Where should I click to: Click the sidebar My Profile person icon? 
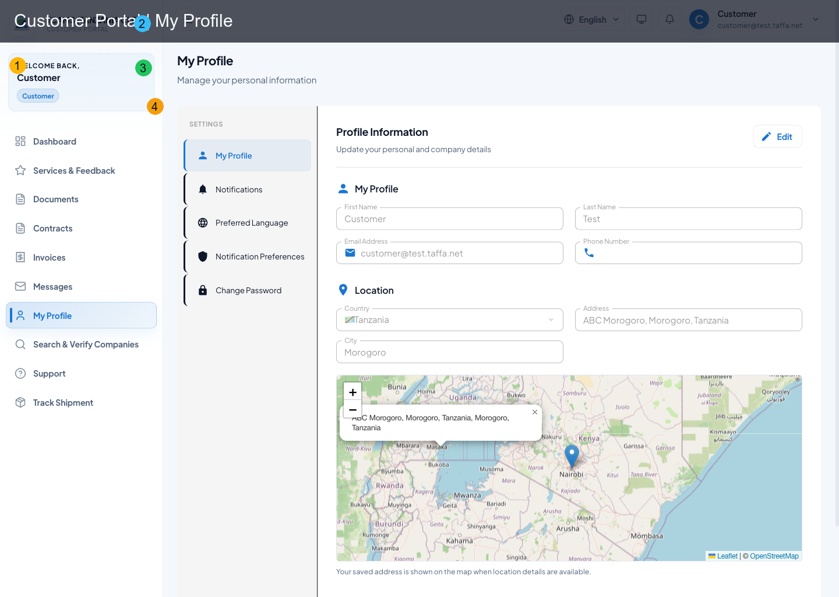click(20, 315)
